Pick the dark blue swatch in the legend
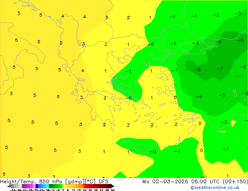This screenshot has width=248, height=191. pos(37,186)
